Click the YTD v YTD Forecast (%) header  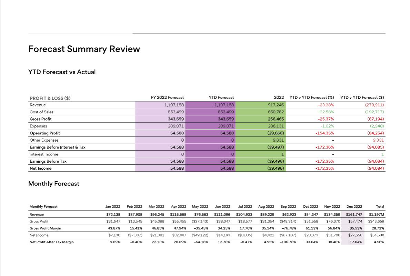point(311,98)
